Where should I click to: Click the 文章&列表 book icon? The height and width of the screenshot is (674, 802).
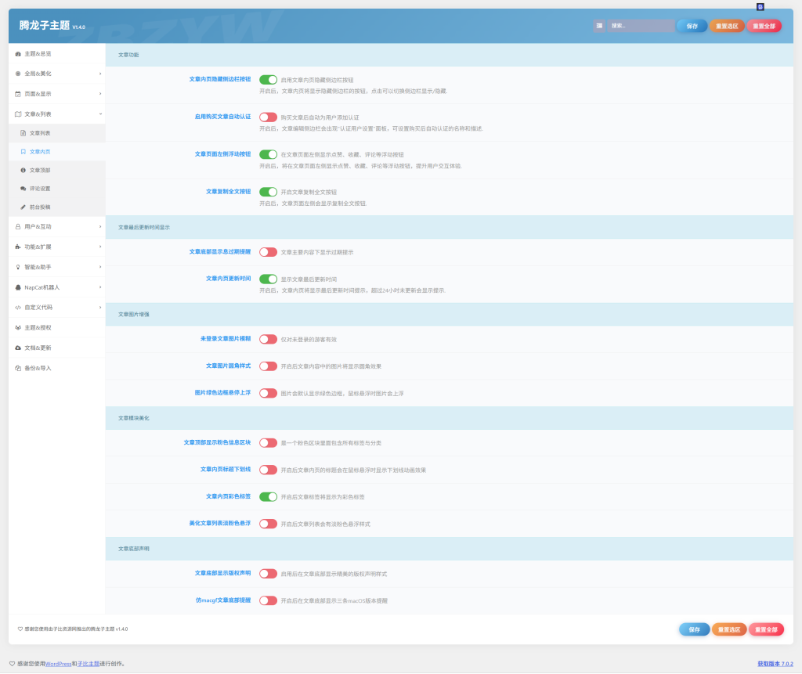(18, 114)
